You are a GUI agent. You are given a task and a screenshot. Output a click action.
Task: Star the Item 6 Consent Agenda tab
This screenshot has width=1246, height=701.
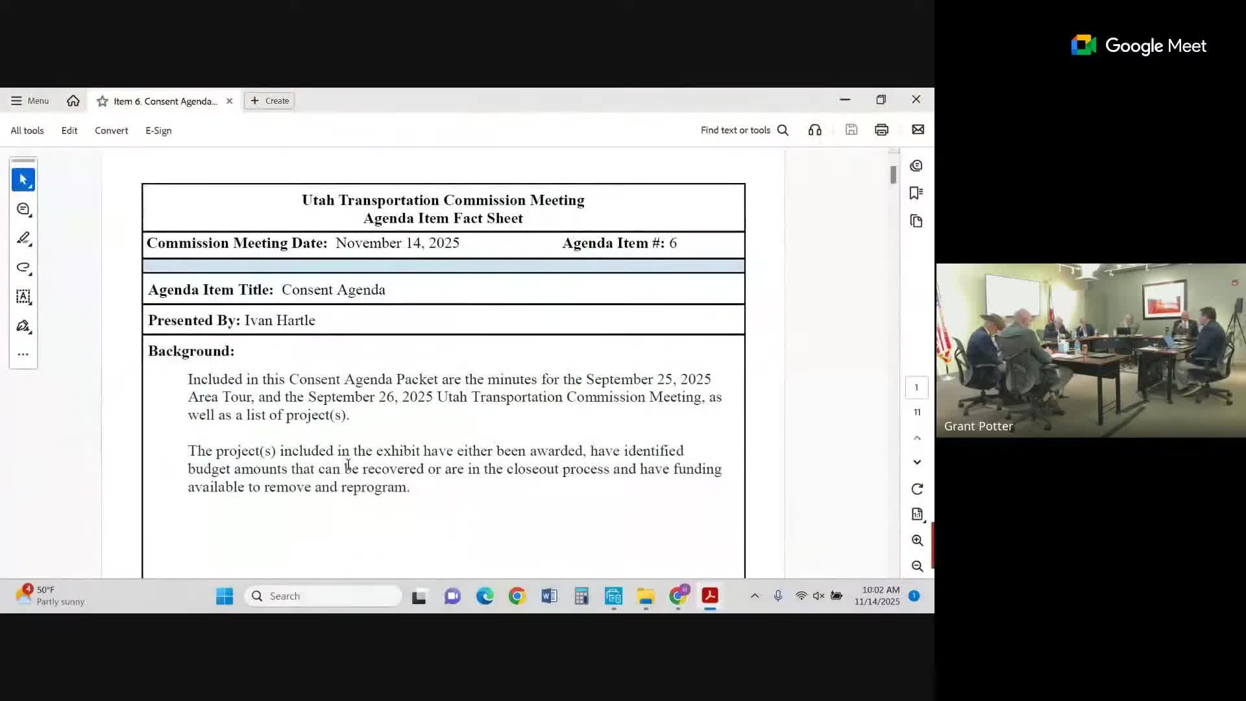[102, 101]
